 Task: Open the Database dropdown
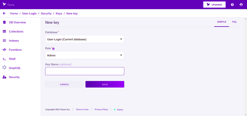(85, 39)
